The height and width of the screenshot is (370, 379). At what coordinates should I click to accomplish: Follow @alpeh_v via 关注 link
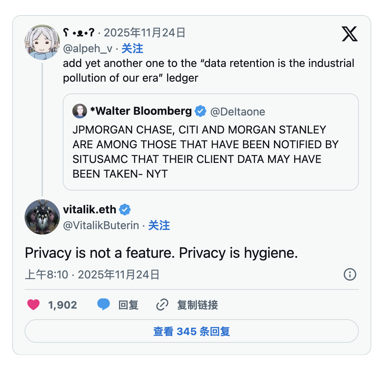[132, 49]
